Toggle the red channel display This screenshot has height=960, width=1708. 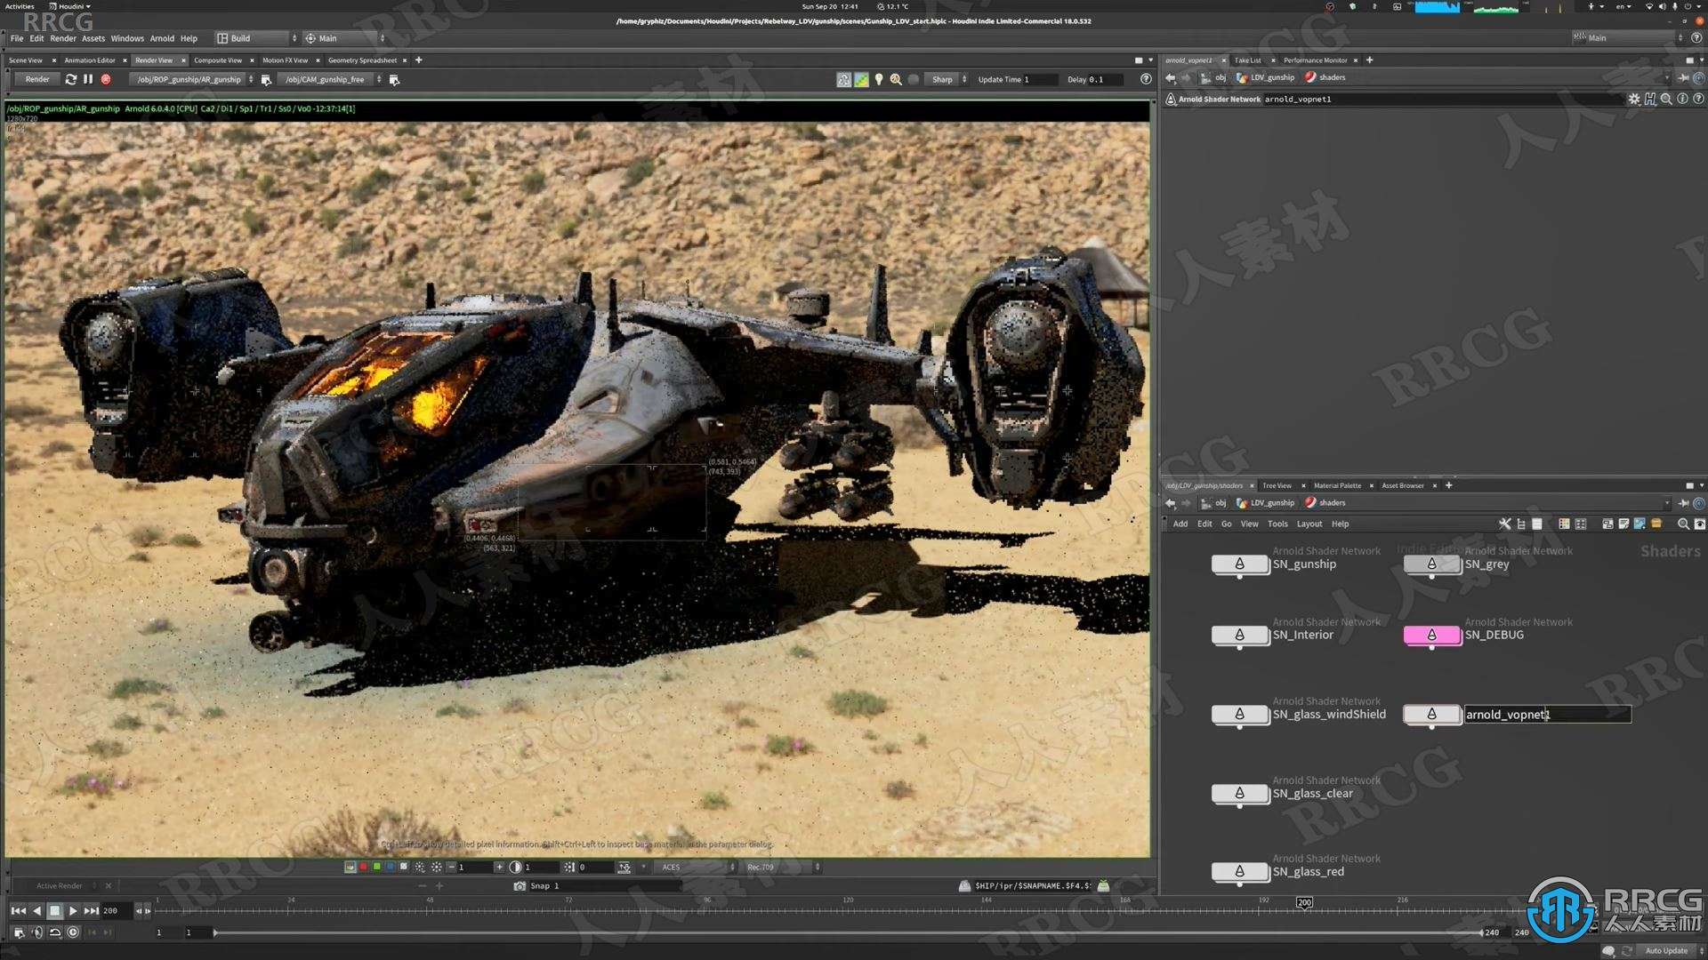click(363, 867)
